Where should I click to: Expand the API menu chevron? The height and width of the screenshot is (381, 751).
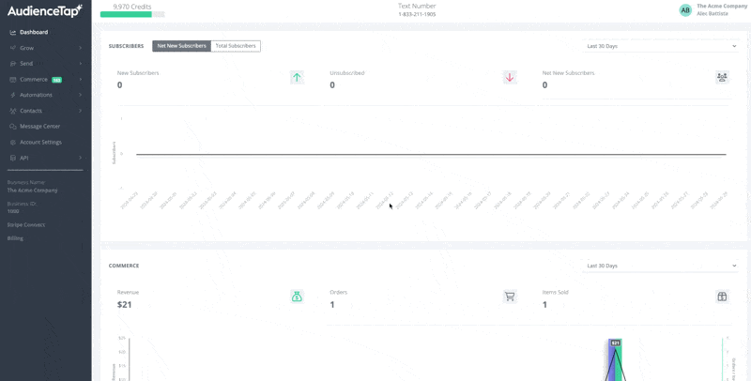[x=80, y=159]
